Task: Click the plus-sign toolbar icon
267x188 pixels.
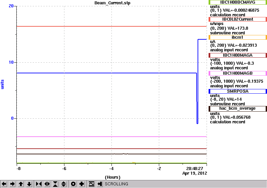Action: point(81,184)
